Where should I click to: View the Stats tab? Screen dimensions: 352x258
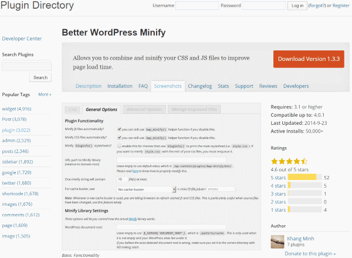(224, 86)
